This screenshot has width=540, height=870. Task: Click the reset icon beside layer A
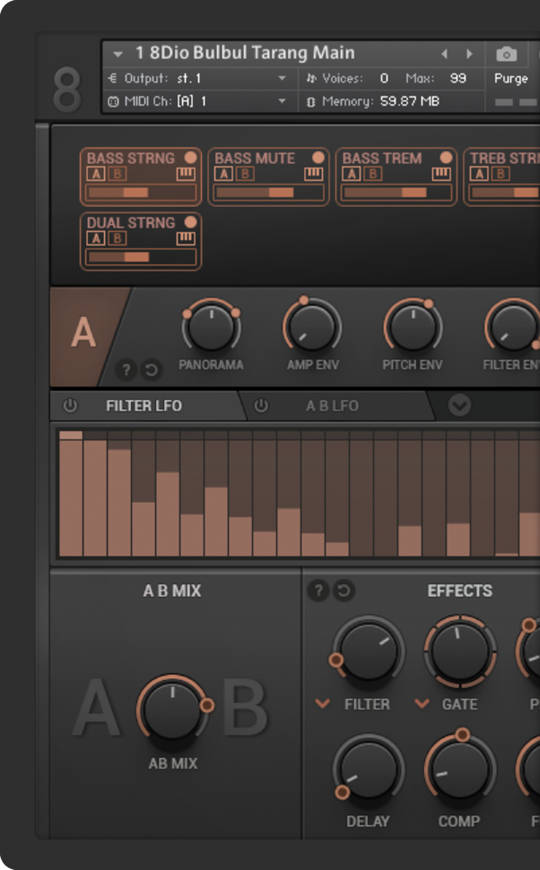click(151, 369)
